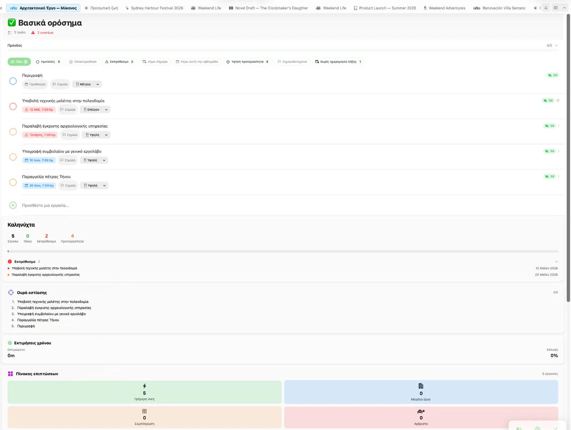Open Product Launch — Summer 2026 tab

[385, 8]
